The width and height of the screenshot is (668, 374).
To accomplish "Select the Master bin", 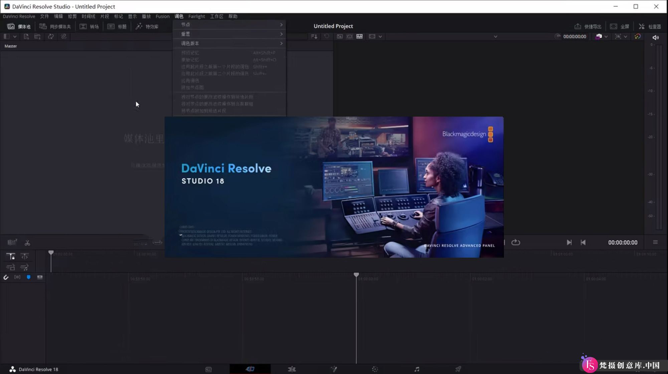I will point(11,46).
